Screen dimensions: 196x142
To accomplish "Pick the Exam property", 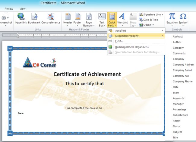I will (176, 93).
